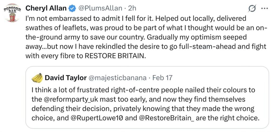
Task: Open the Grok explain icon
Action: [252, 8]
